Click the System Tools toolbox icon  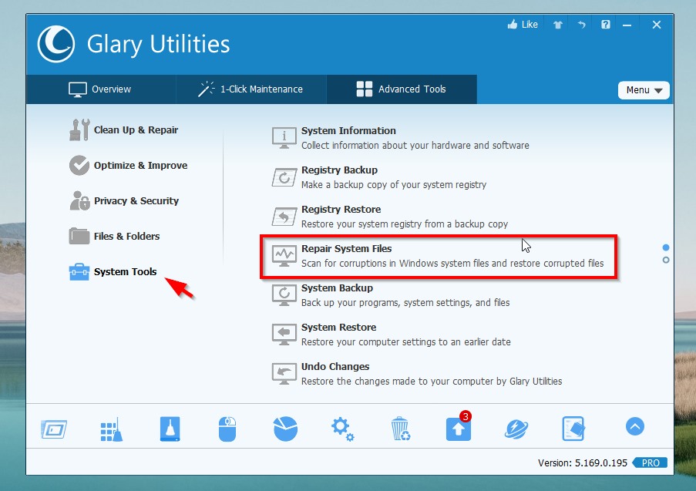79,271
